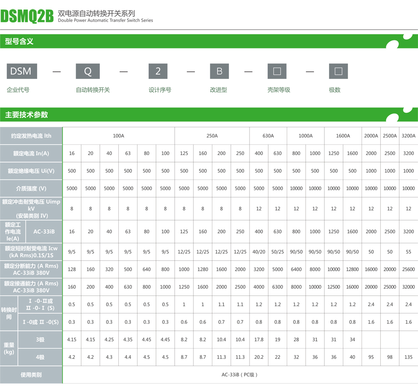Click the 约定发热电流 Ith row header
Screen dimensions: 418x389
31,136
